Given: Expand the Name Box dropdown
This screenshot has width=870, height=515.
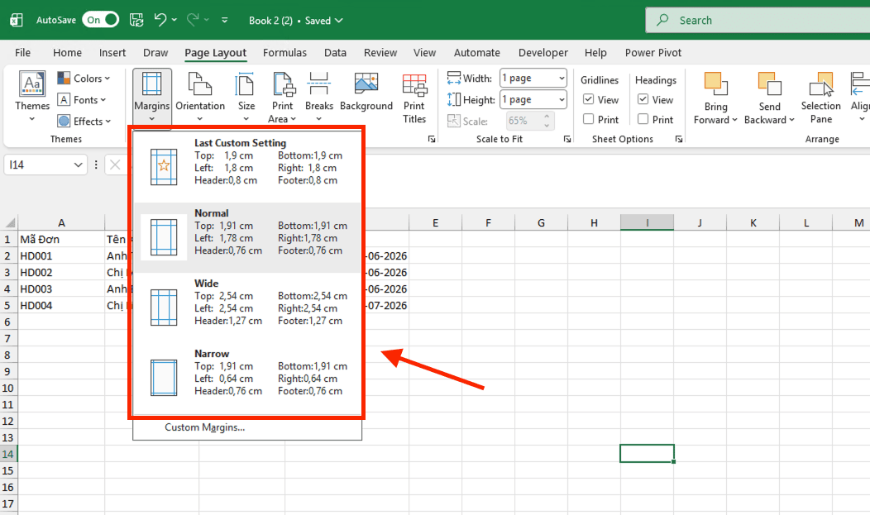Looking at the screenshot, I should pos(78,165).
